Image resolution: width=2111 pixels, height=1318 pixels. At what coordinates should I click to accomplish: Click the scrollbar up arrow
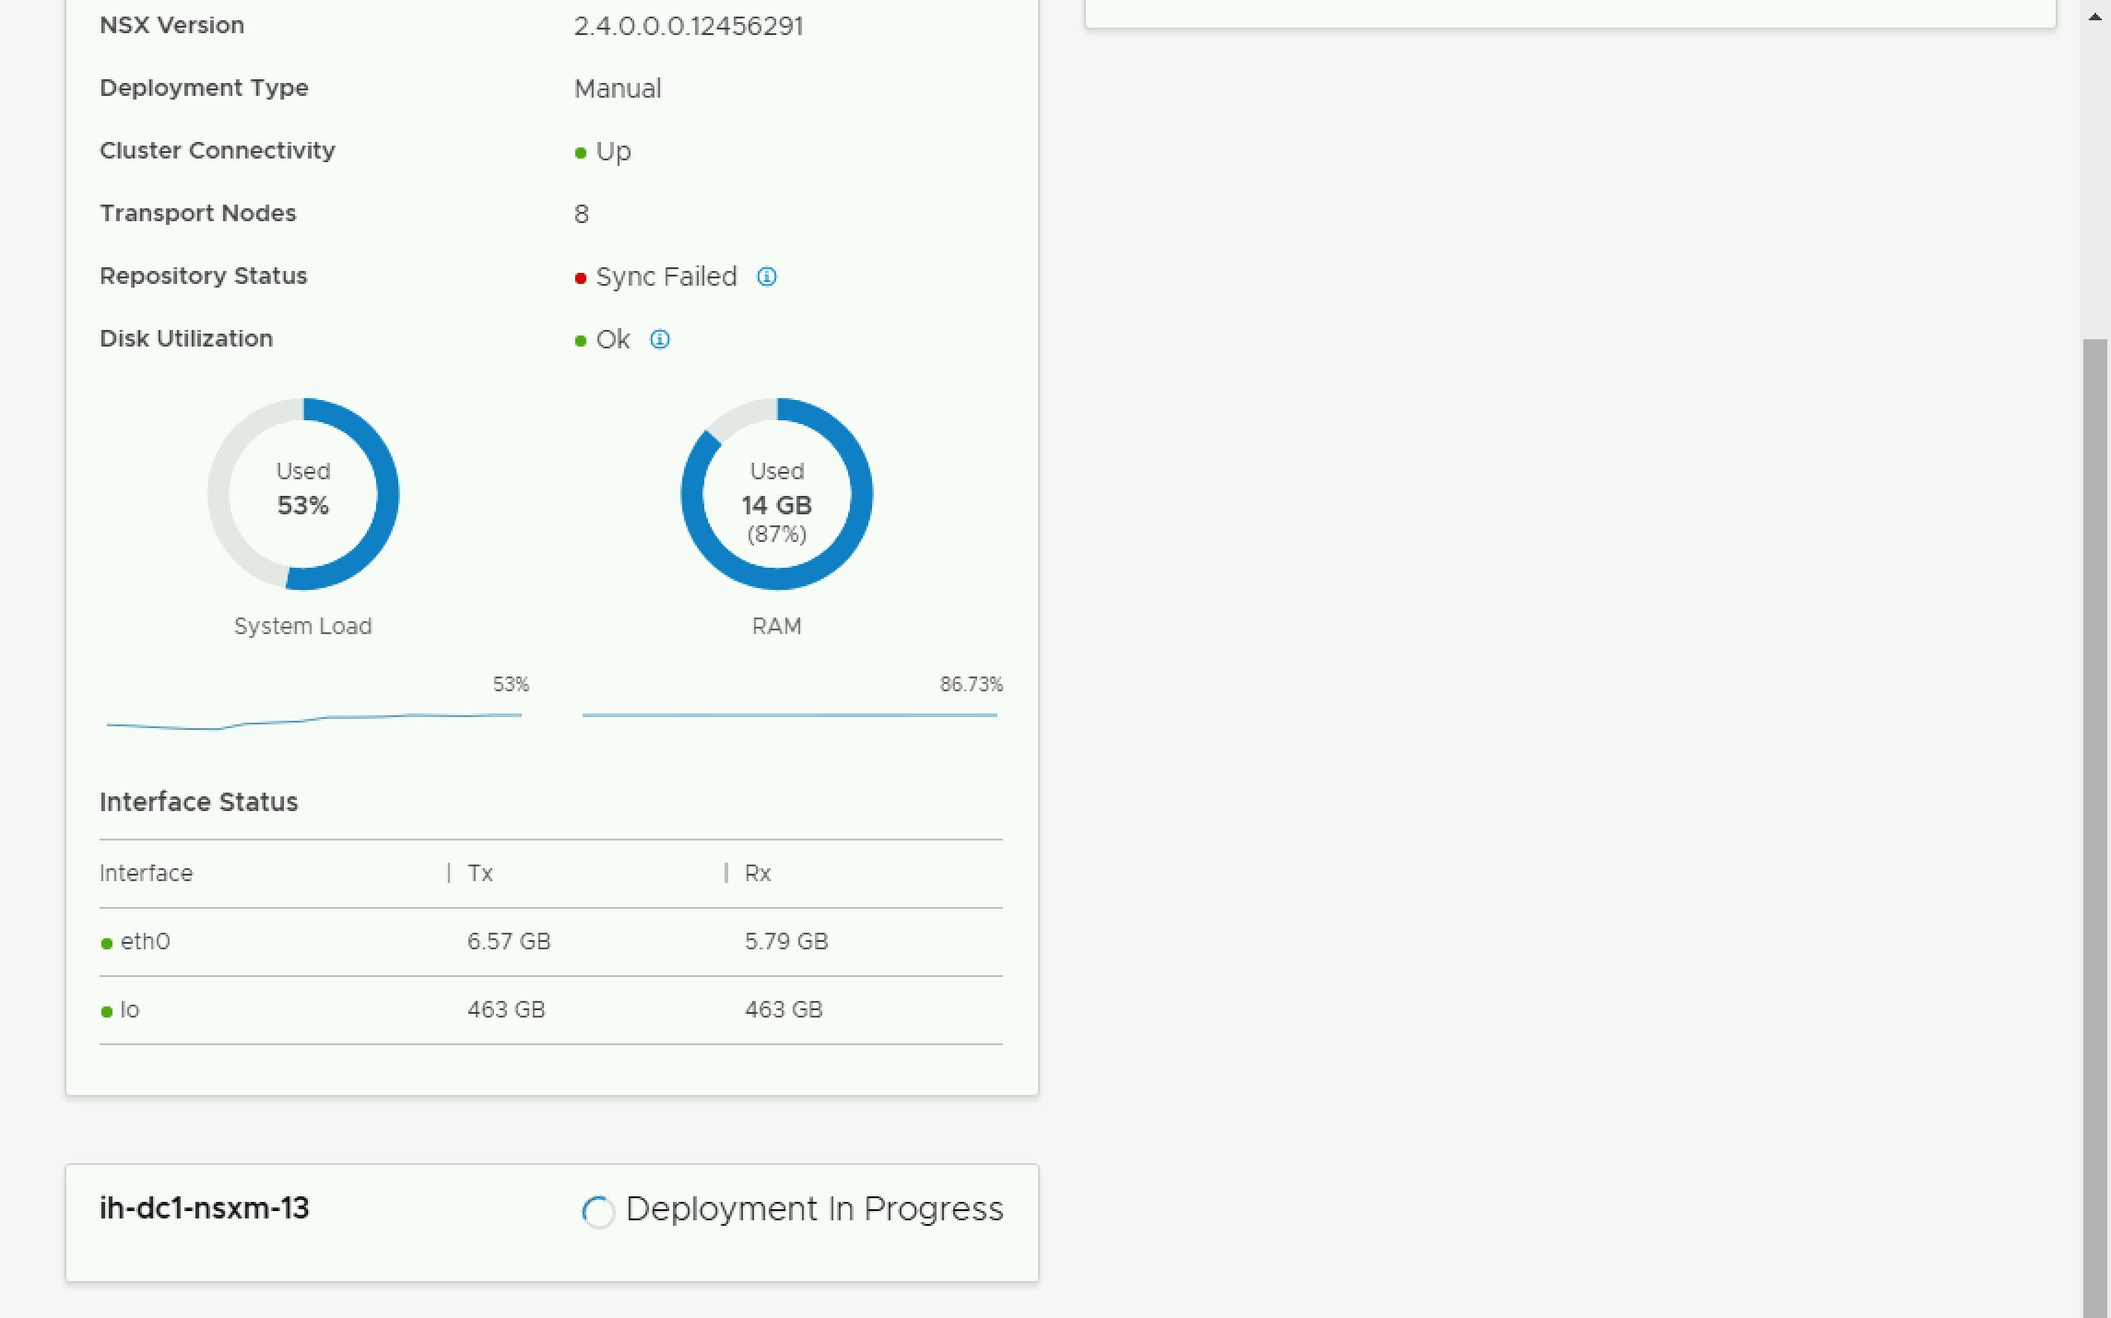(x=2094, y=15)
